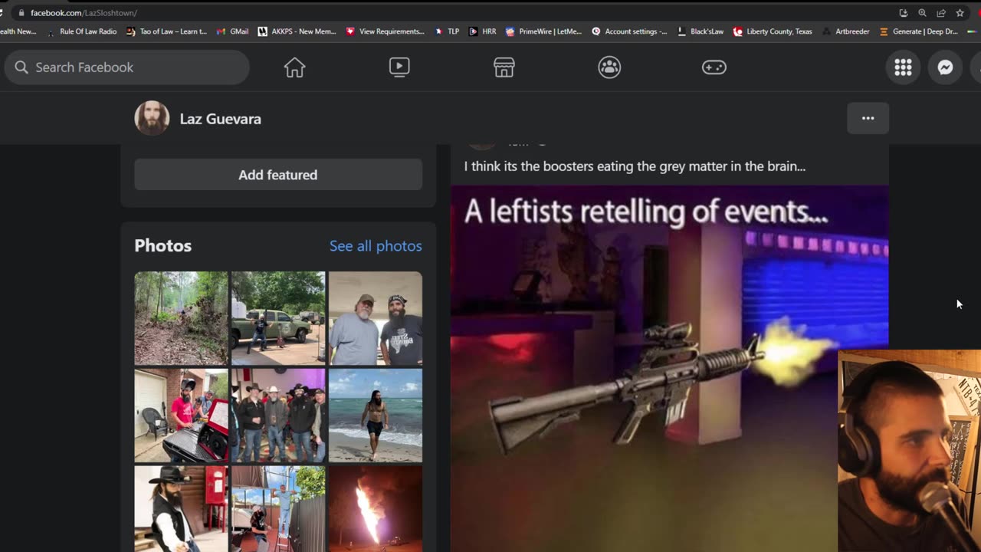
Task: Bookmark this page with star icon
Action: 960,13
